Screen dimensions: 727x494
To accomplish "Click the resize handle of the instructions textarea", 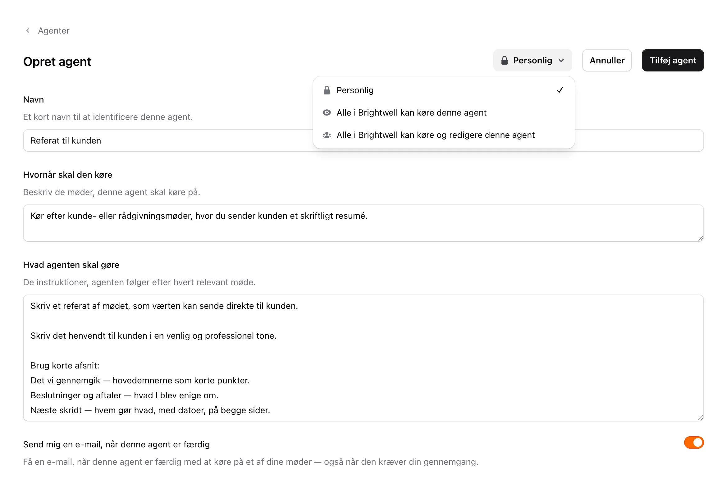I will click(x=700, y=418).
